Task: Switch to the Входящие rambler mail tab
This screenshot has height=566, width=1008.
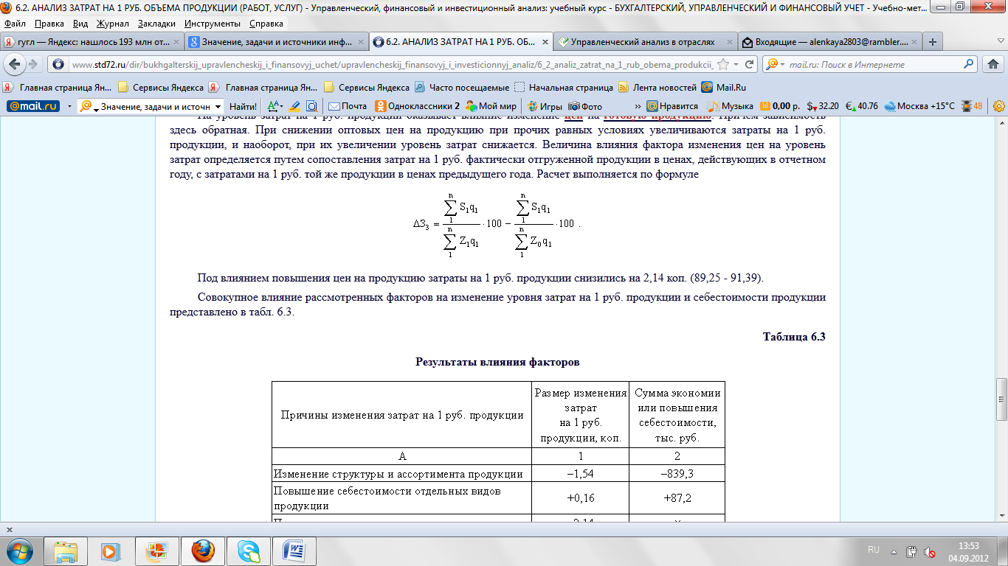Action: pyautogui.click(x=830, y=42)
